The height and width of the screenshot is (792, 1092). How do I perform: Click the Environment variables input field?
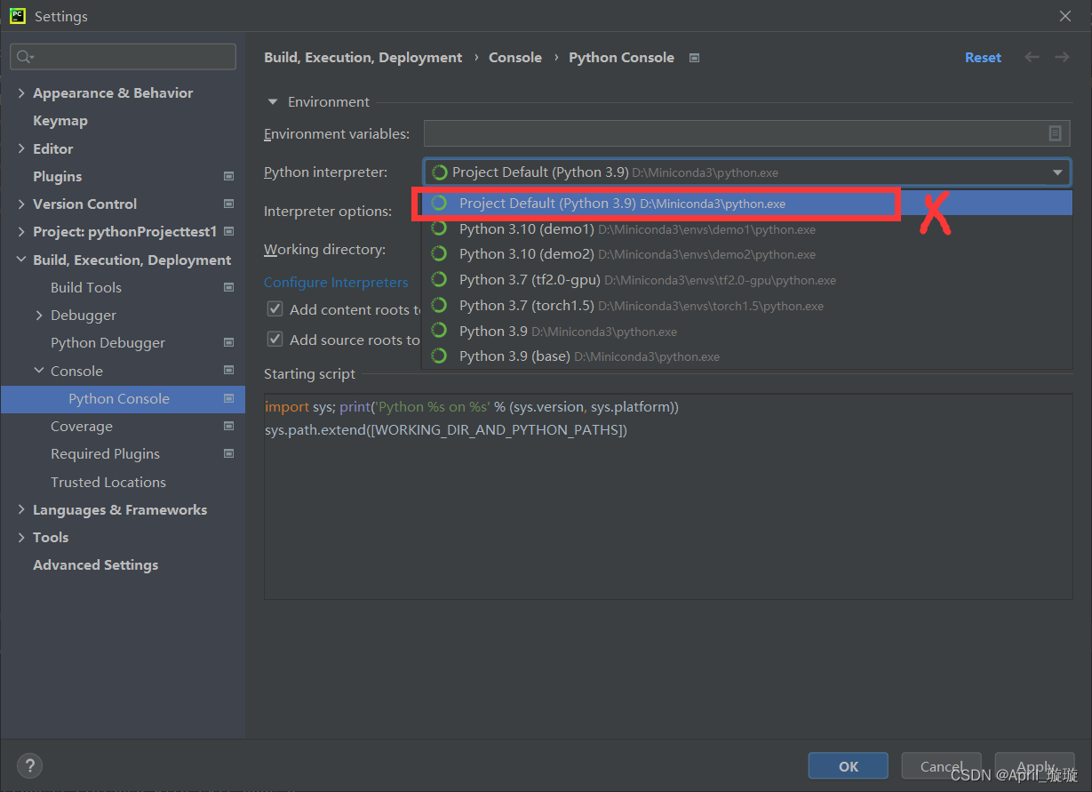[746, 133]
